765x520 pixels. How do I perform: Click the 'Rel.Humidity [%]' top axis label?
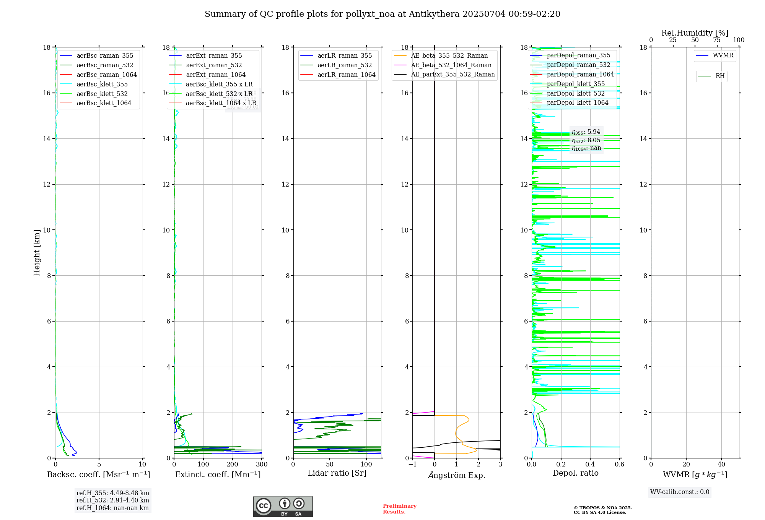pos(695,33)
